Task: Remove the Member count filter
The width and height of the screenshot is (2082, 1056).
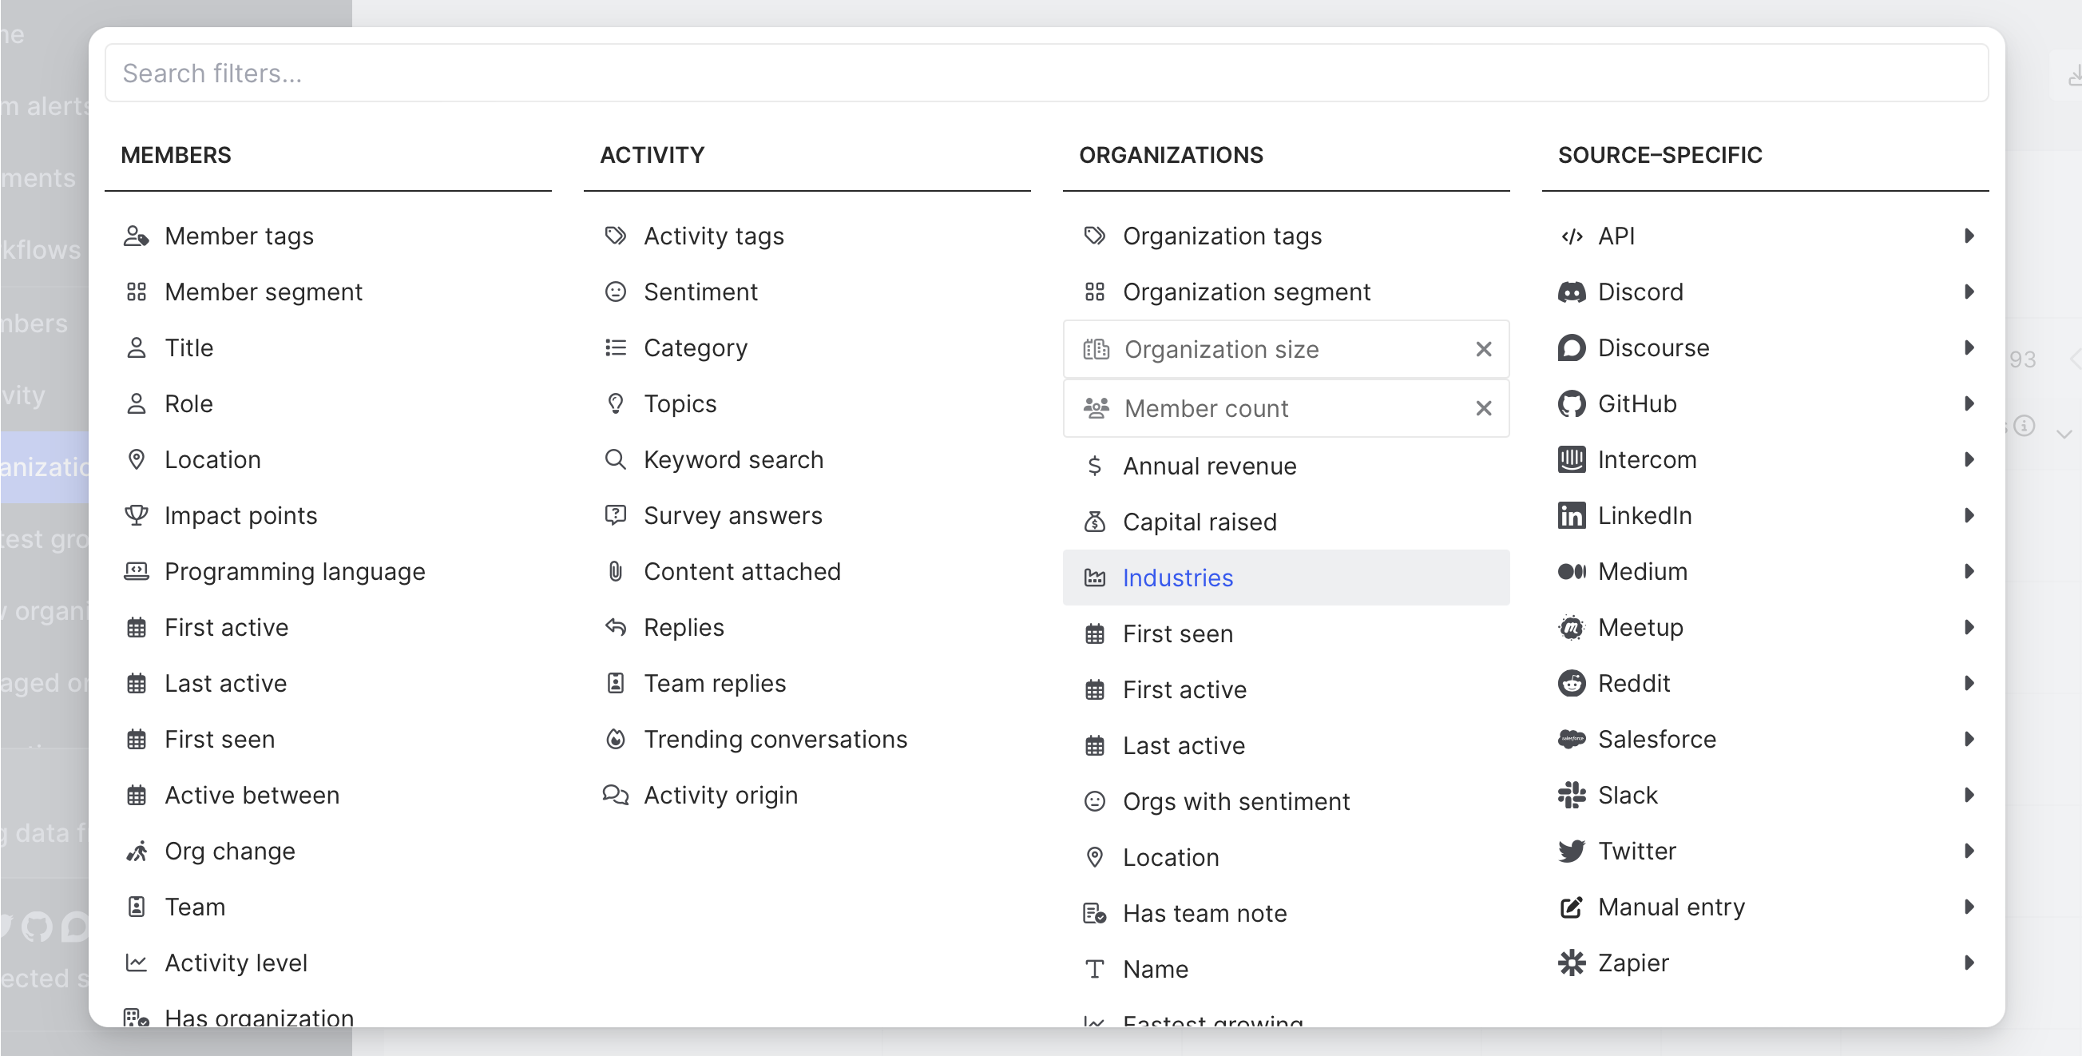Action: 1483,408
